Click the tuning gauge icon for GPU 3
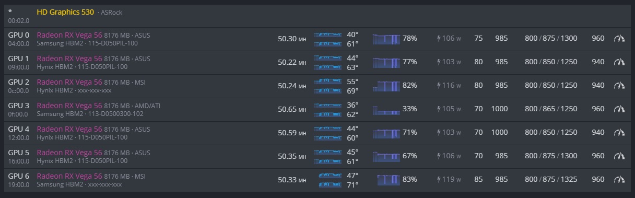This screenshot has height=198, width=635. coord(619,109)
